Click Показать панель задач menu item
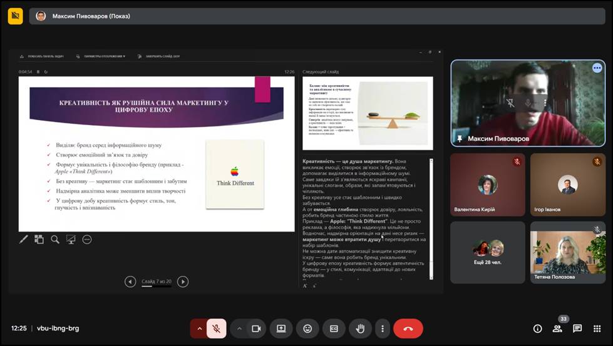 click(x=43, y=56)
